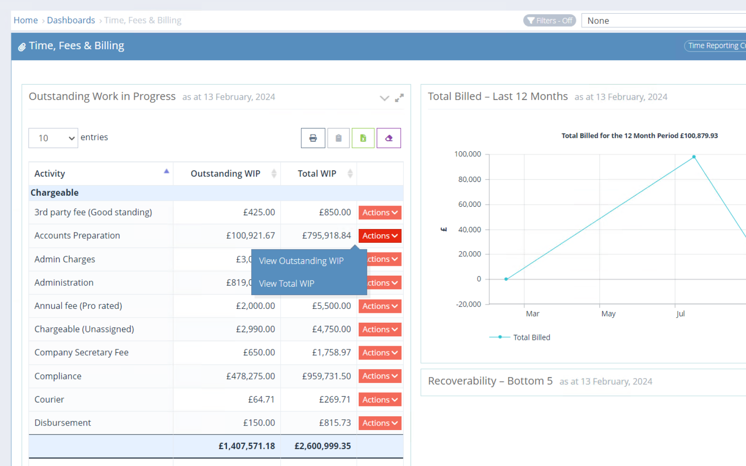The image size is (746, 466).
Task: Expand Outstanding WIP widget to fullscreen
Action: tap(399, 98)
